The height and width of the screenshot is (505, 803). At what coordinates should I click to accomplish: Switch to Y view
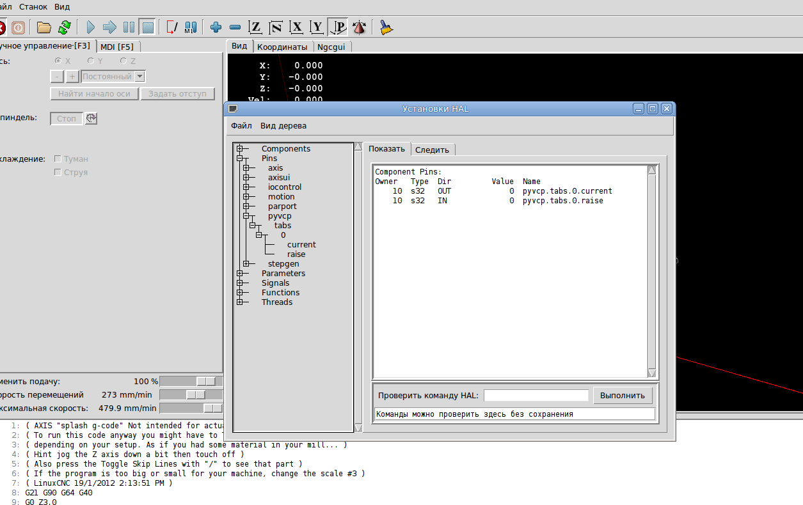[x=317, y=27]
